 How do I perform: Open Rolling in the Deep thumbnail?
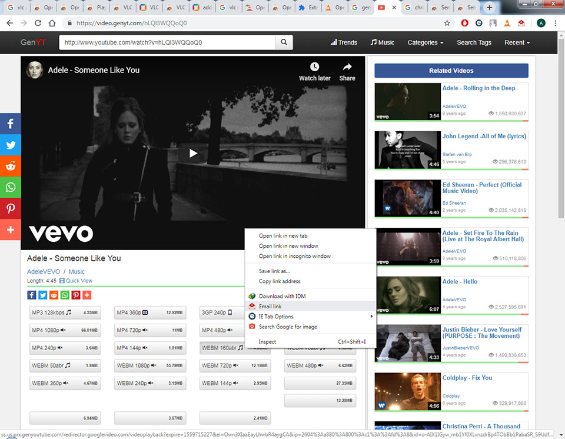coord(407,101)
